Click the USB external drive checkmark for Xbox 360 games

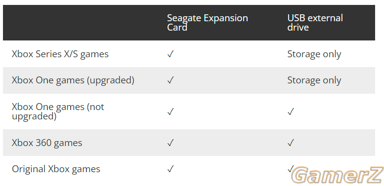[x=291, y=143]
